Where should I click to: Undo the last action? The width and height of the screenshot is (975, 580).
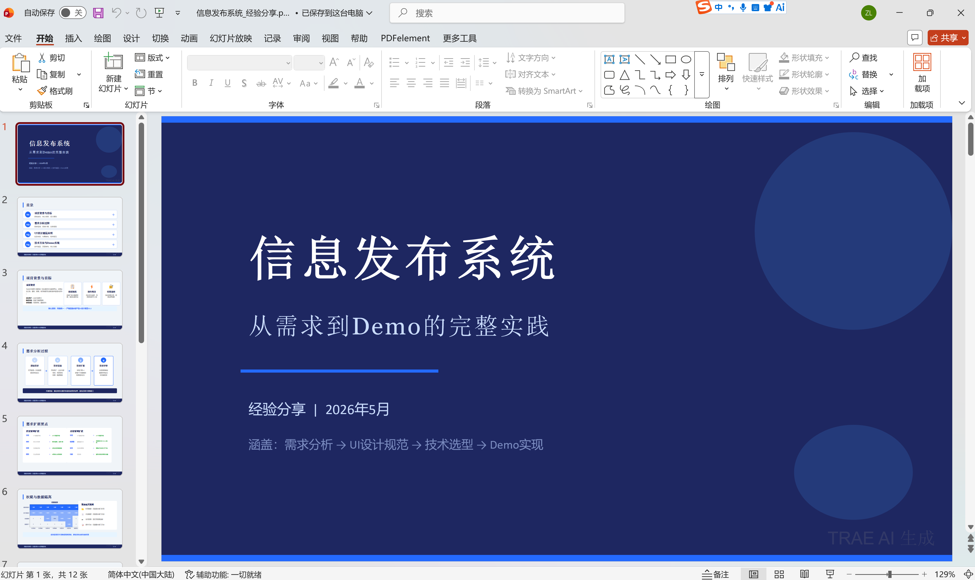(116, 13)
